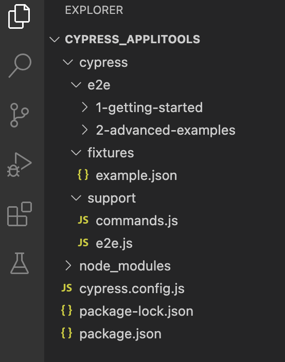Image resolution: width=285 pixels, height=362 pixels.
Task: Expand the 2-advanced-examples folder chevron
Action: [x=85, y=130]
